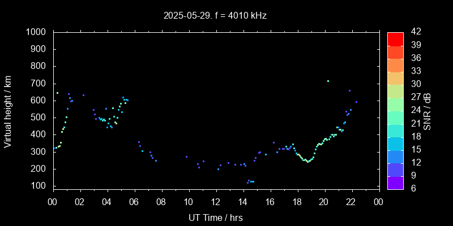Click the isolated data point above 700 km
453x226 pixels.
point(328,81)
